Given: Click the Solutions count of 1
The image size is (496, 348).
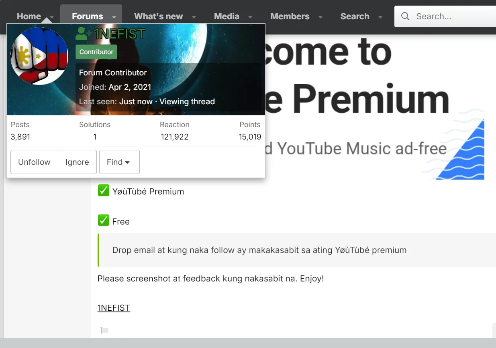Looking at the screenshot, I should click(95, 137).
